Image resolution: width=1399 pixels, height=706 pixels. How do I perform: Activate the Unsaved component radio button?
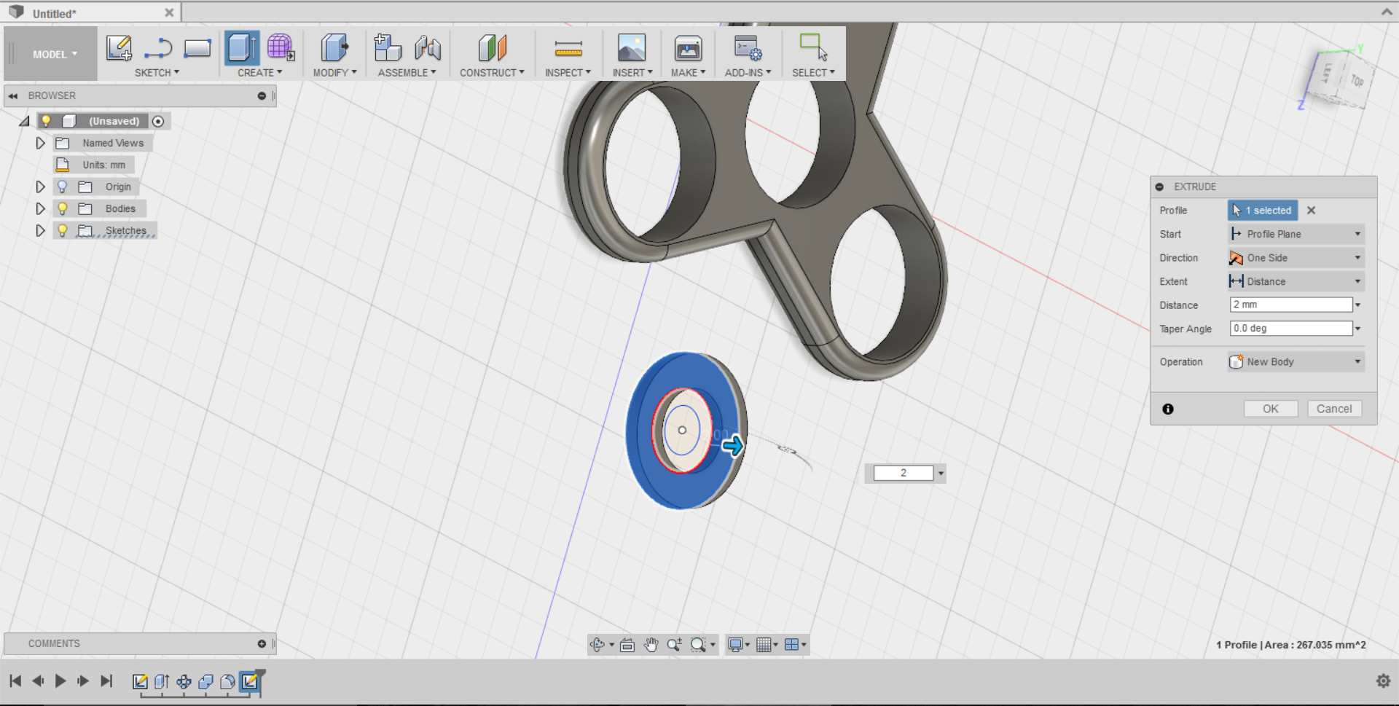coord(158,122)
